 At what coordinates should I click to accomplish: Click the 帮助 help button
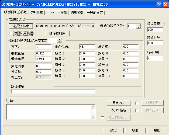157,130
